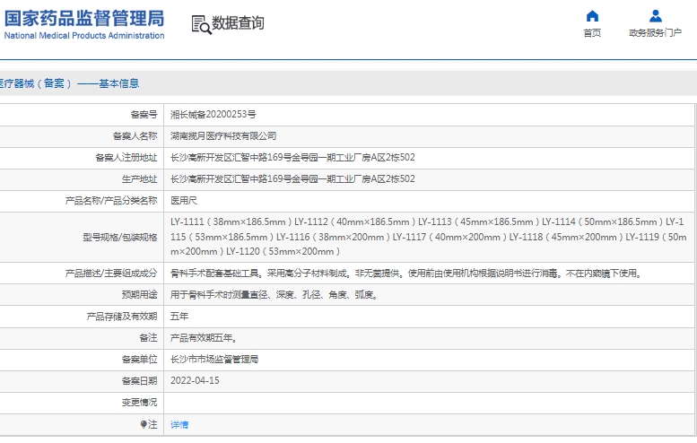This screenshot has width=697, height=443.
Task: Click the validity value 五年
Action: 179,317
